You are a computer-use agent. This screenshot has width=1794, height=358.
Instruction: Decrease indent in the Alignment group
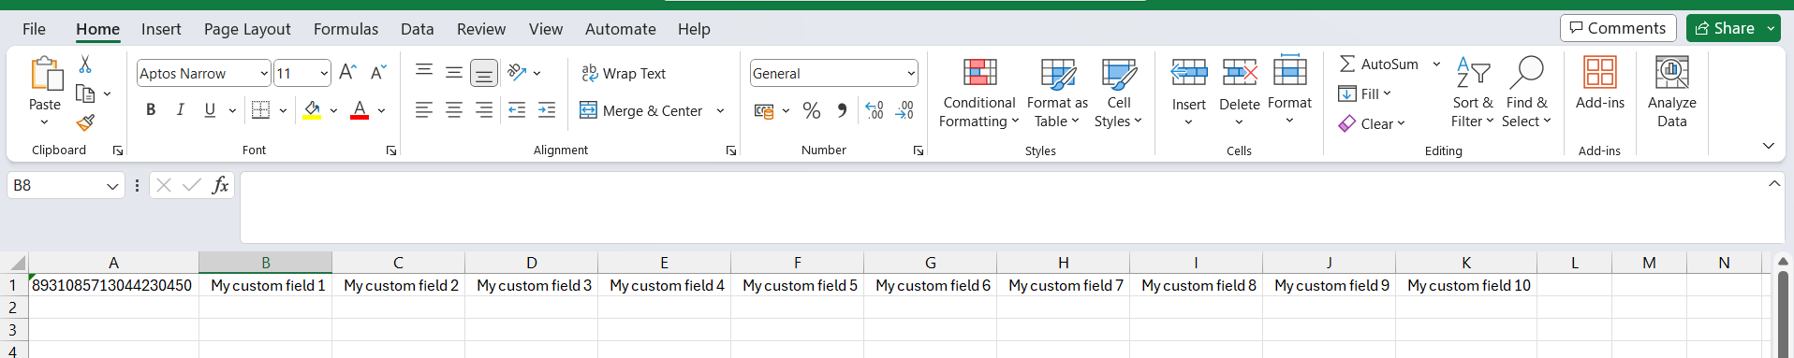pos(517,110)
